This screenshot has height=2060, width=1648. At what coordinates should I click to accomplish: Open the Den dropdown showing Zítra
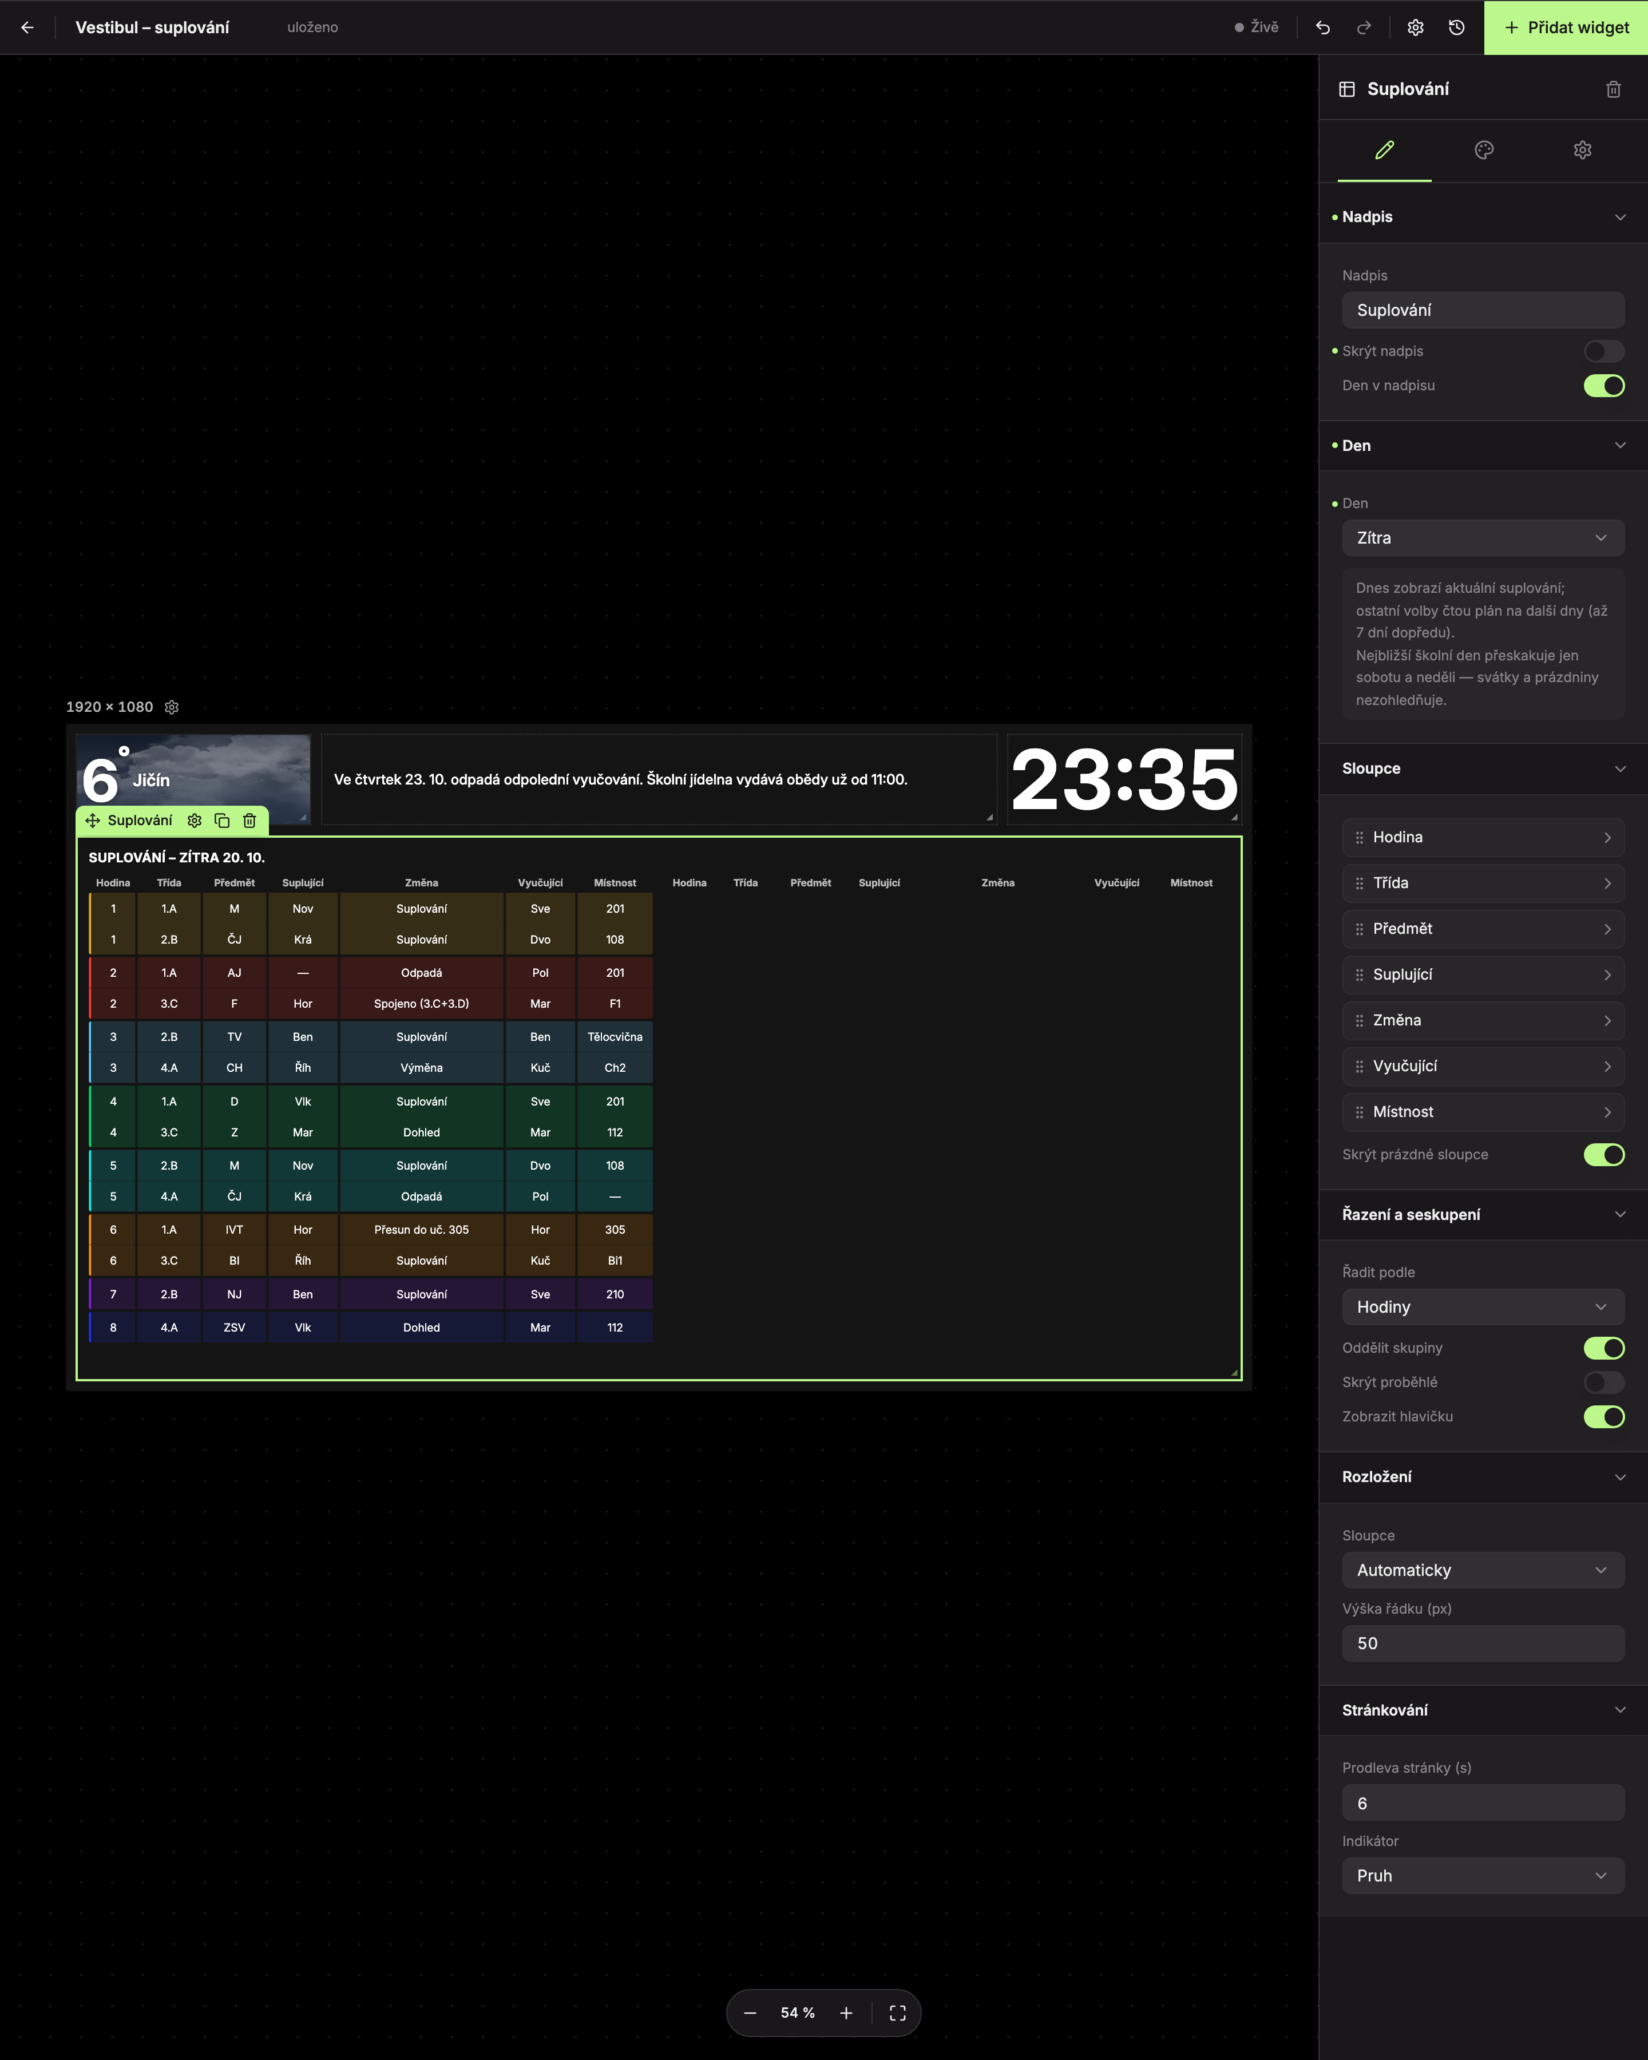coord(1483,538)
